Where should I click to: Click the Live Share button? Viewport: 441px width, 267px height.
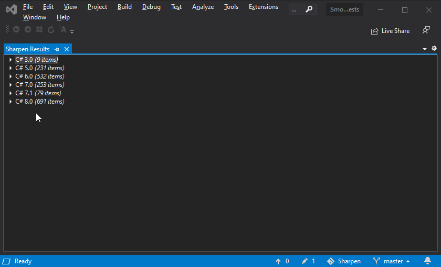click(391, 31)
